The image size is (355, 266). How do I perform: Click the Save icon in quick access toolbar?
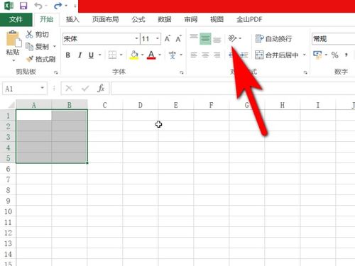coord(23,6)
